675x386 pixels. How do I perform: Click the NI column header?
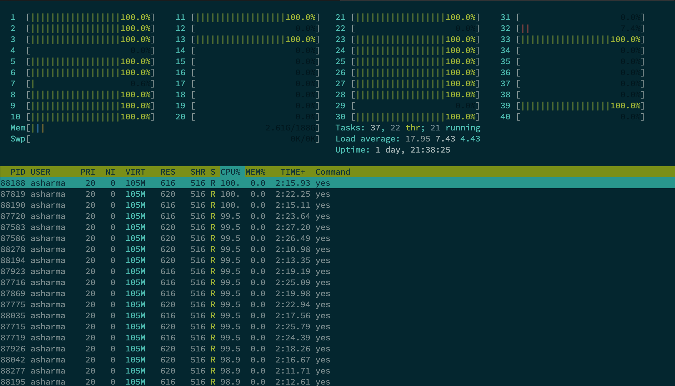coord(110,172)
